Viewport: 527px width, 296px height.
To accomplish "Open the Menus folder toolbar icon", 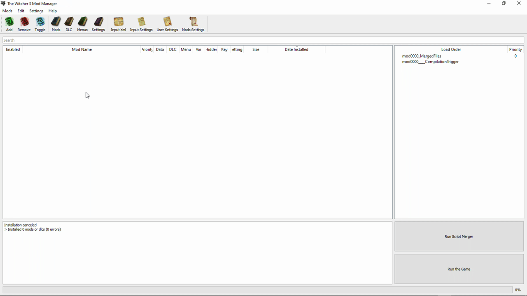I will 82,24.
